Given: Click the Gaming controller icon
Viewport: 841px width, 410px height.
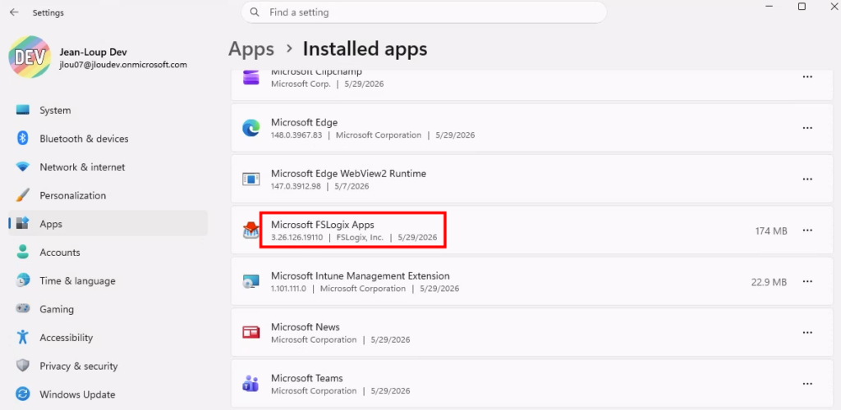Looking at the screenshot, I should [22, 309].
